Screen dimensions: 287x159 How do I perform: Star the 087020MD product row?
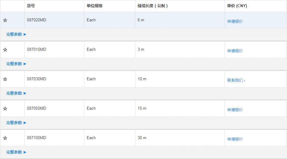pos(5,20)
